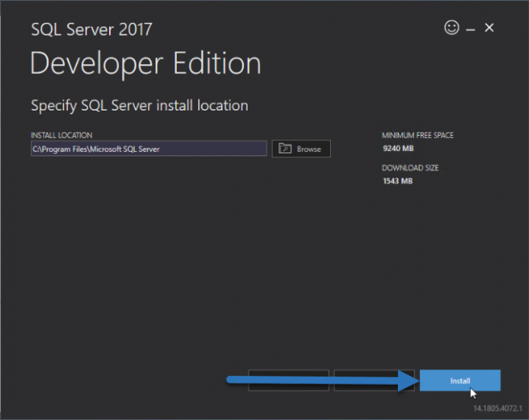Click the INSTALL LOCATION label

pyautogui.click(x=62, y=135)
